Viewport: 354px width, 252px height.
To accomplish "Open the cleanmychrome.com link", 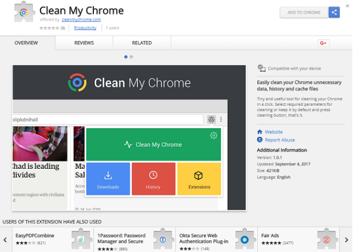I will (81, 20).
